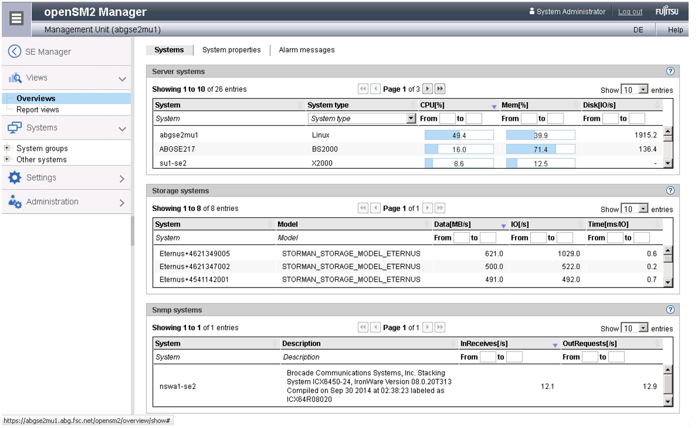
Task: Expand the System groups tree node
Action: point(7,148)
